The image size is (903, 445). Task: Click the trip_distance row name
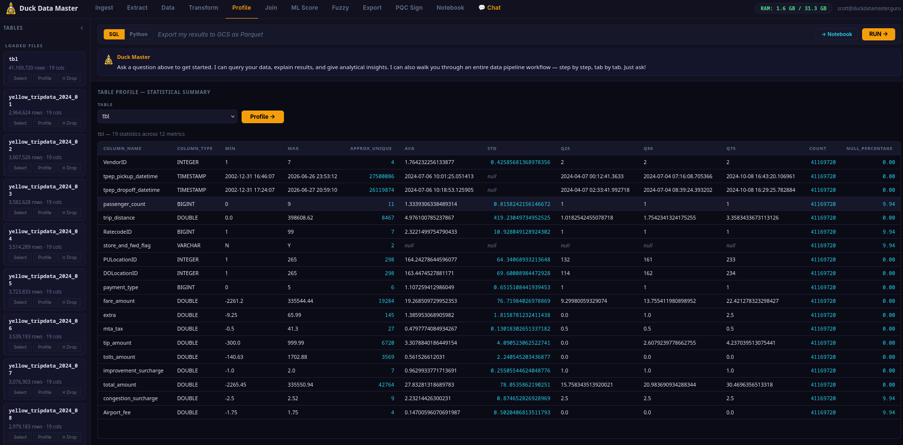point(119,218)
